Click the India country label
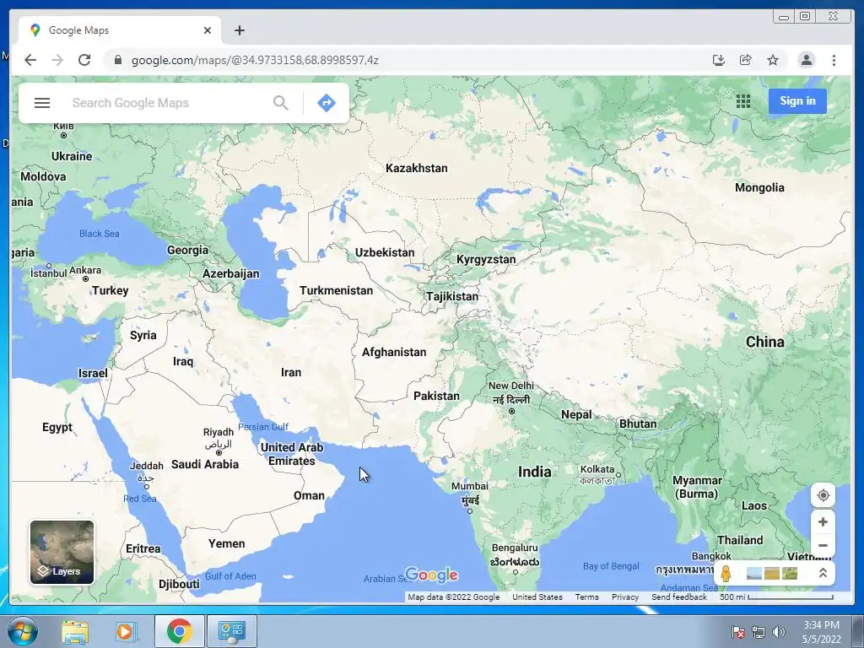Screen dimensions: 864x648 click(x=534, y=472)
